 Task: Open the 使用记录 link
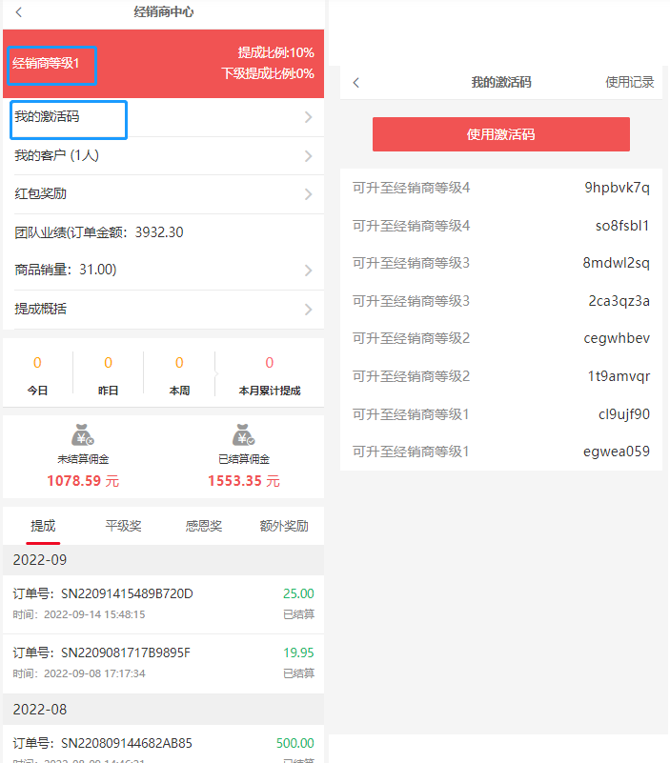[x=630, y=83]
